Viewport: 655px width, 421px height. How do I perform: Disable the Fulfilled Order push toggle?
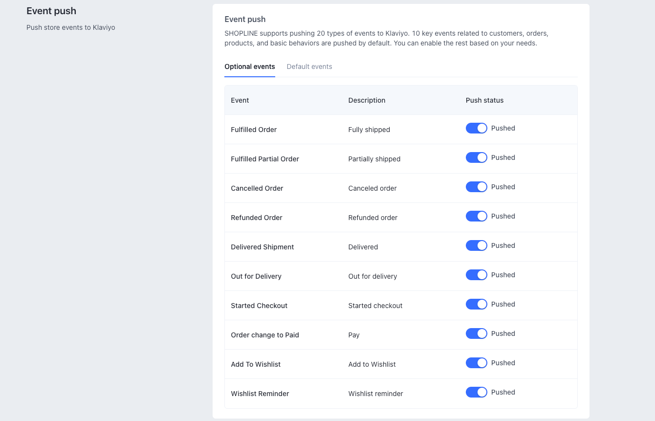[476, 128]
